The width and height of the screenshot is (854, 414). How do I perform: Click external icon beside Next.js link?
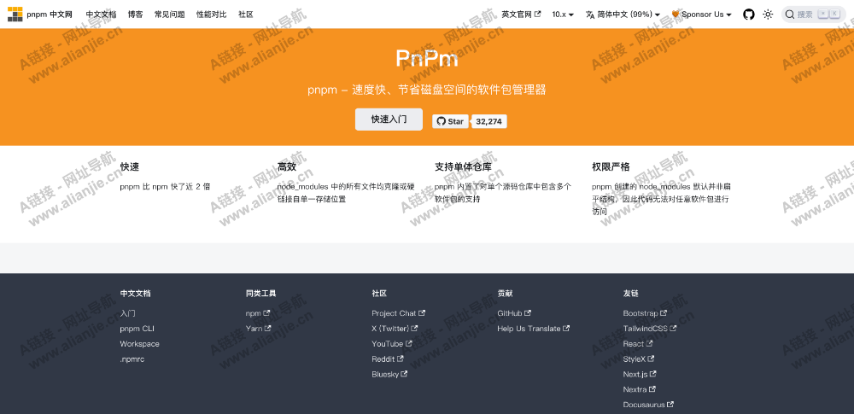tap(653, 374)
